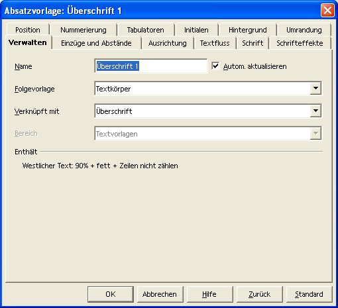The image size is (338, 308).
Task: Expand the Folgevorlage dropdown arrow
Action: point(315,88)
